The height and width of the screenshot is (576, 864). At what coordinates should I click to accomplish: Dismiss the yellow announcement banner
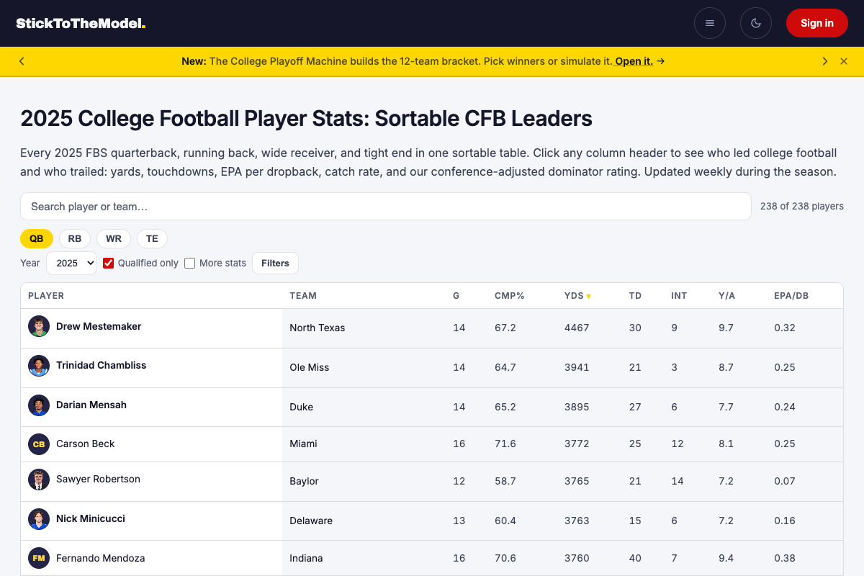pos(844,61)
